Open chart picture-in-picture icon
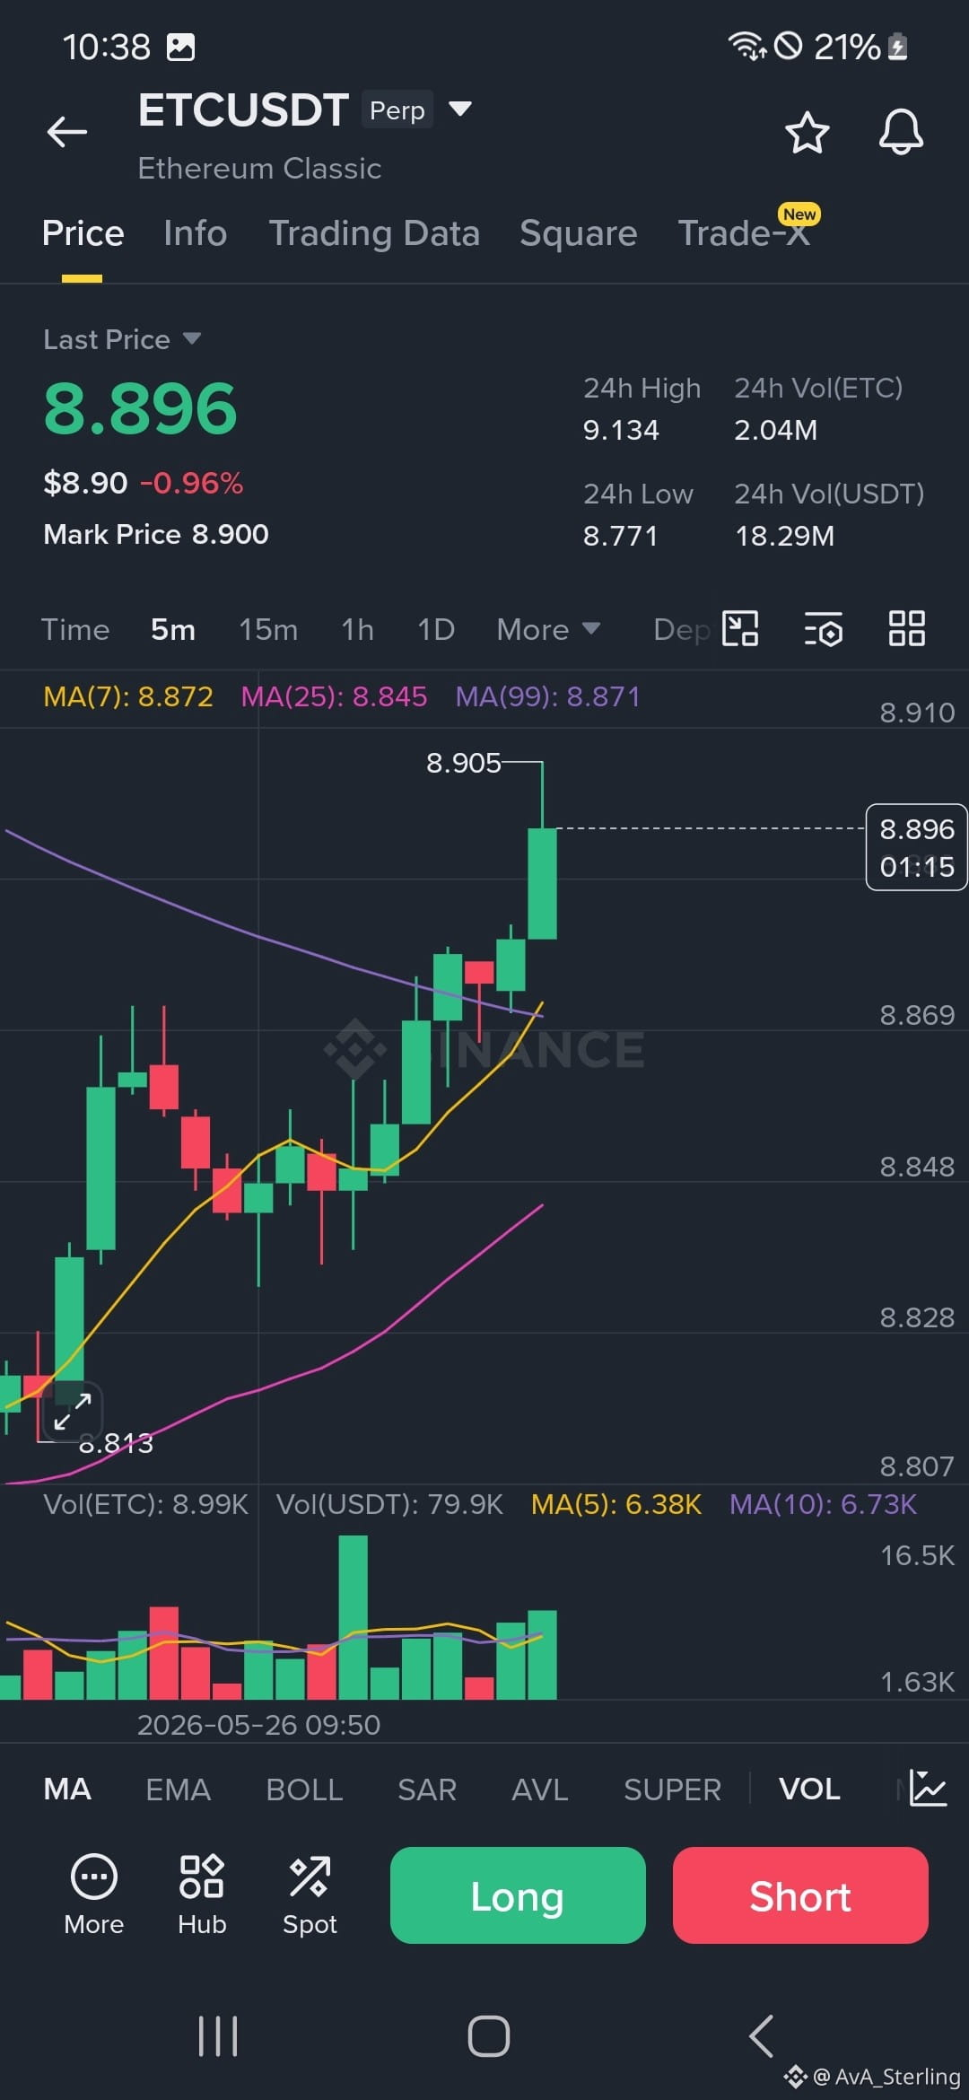 [740, 628]
